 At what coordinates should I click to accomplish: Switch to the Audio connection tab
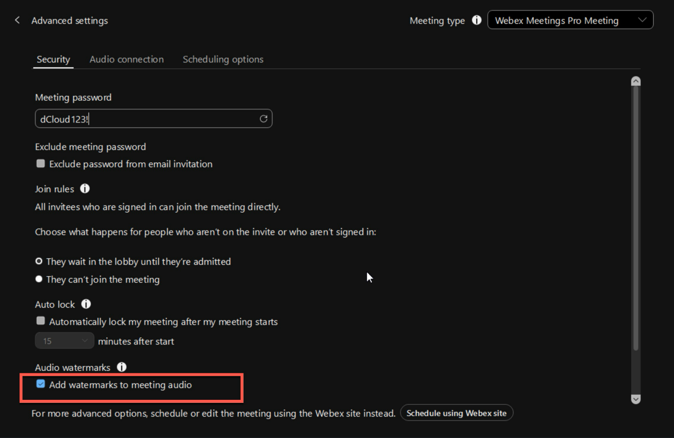click(127, 60)
